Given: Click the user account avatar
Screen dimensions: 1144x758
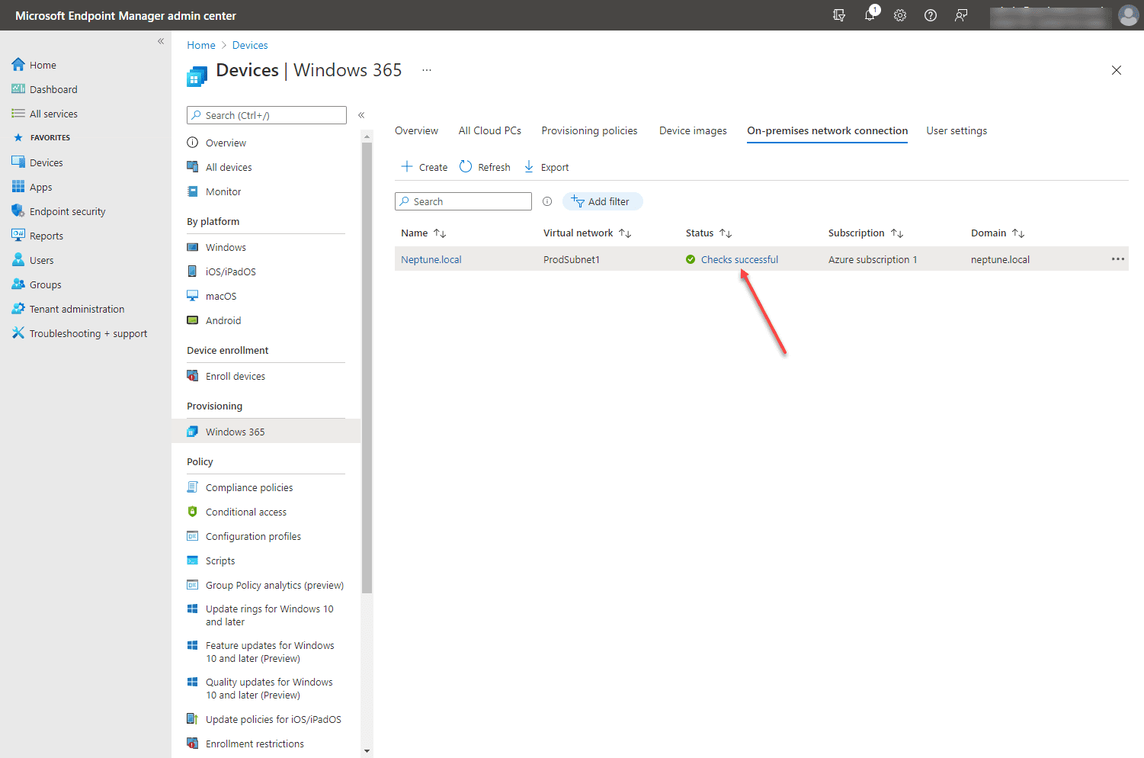Looking at the screenshot, I should coord(1129,15).
